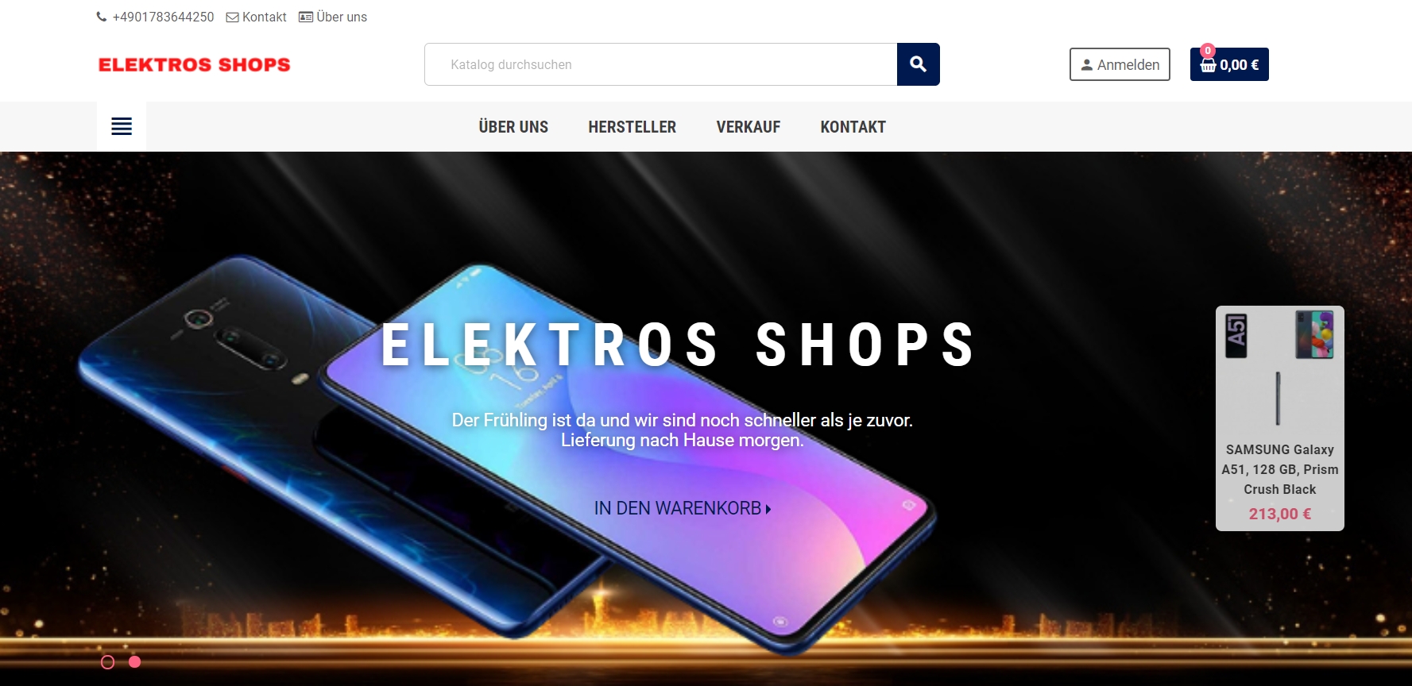This screenshot has width=1412, height=686.
Task: Open the hamburger category menu
Action: click(122, 126)
